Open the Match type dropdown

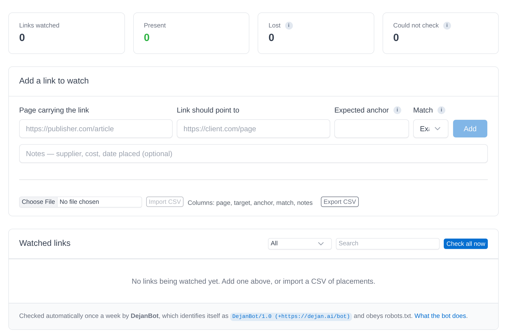pyautogui.click(x=431, y=129)
